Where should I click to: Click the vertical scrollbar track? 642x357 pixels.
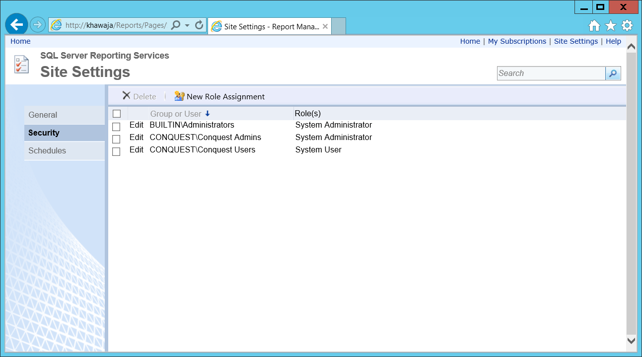(632, 194)
